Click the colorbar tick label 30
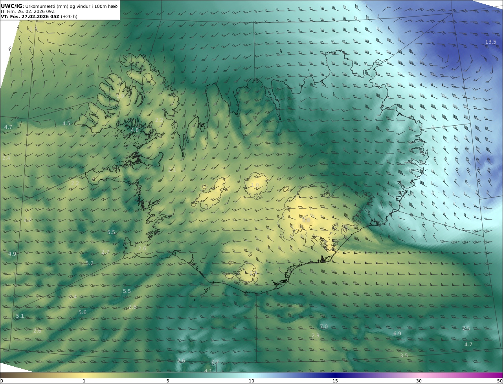This screenshot has height=384, width=503. coord(419,381)
